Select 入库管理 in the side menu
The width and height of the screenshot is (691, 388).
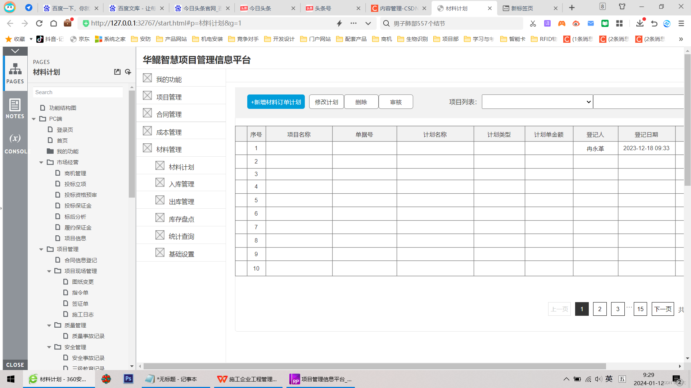(181, 184)
